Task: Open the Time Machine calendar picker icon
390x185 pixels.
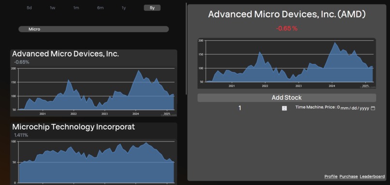Action: (x=373, y=108)
